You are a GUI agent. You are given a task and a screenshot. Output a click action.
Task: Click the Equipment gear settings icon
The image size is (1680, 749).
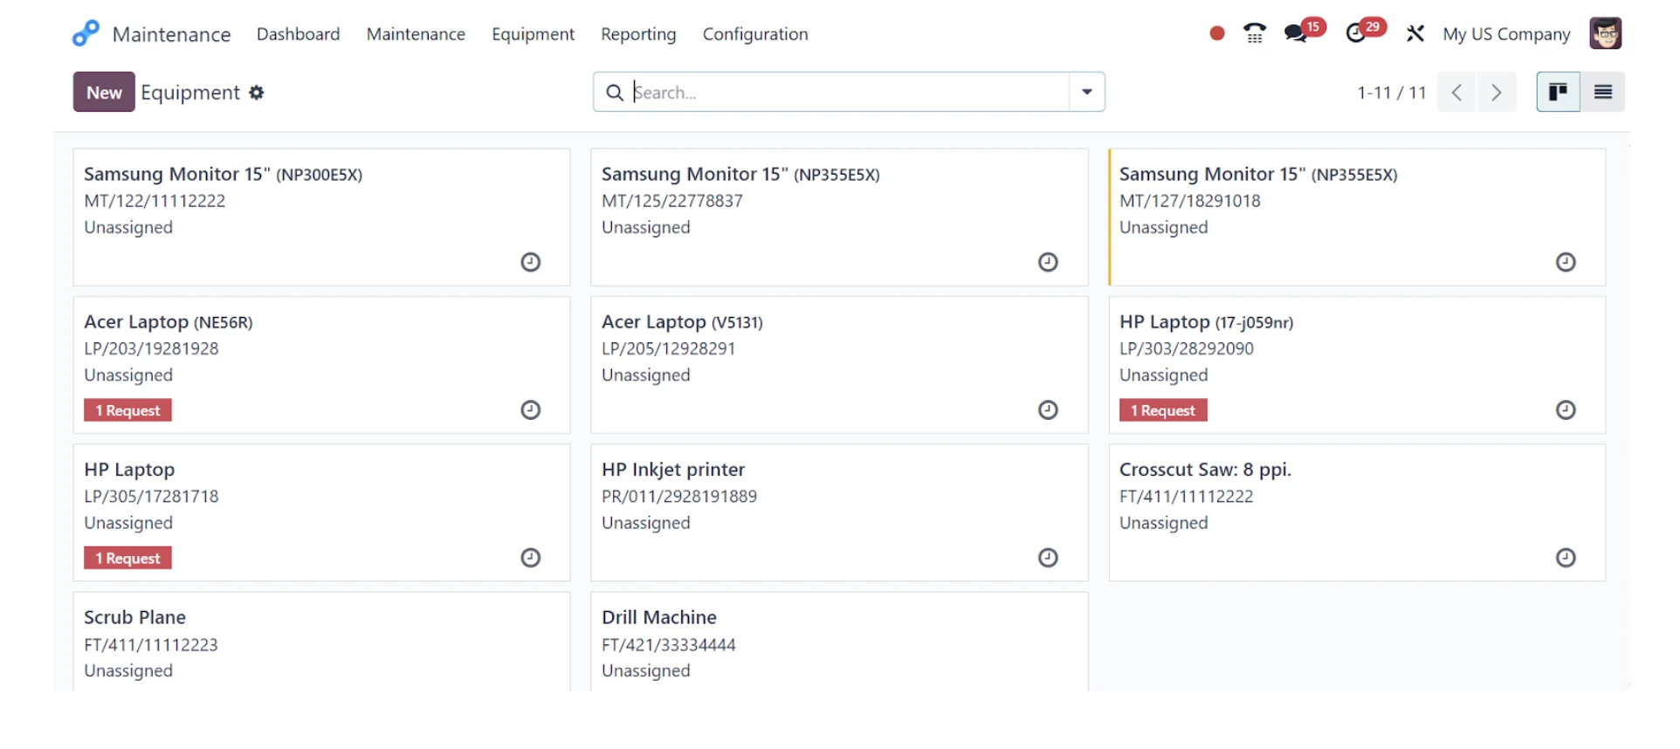coord(256,93)
